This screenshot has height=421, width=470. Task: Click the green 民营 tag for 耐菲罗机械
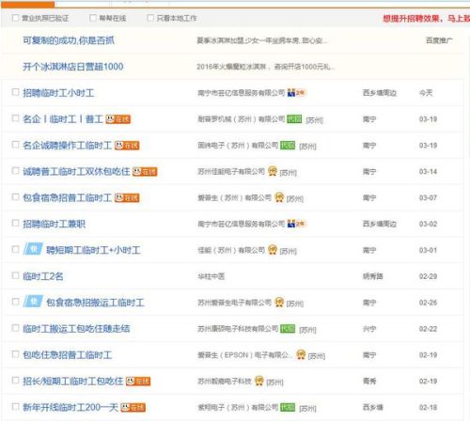pos(294,119)
